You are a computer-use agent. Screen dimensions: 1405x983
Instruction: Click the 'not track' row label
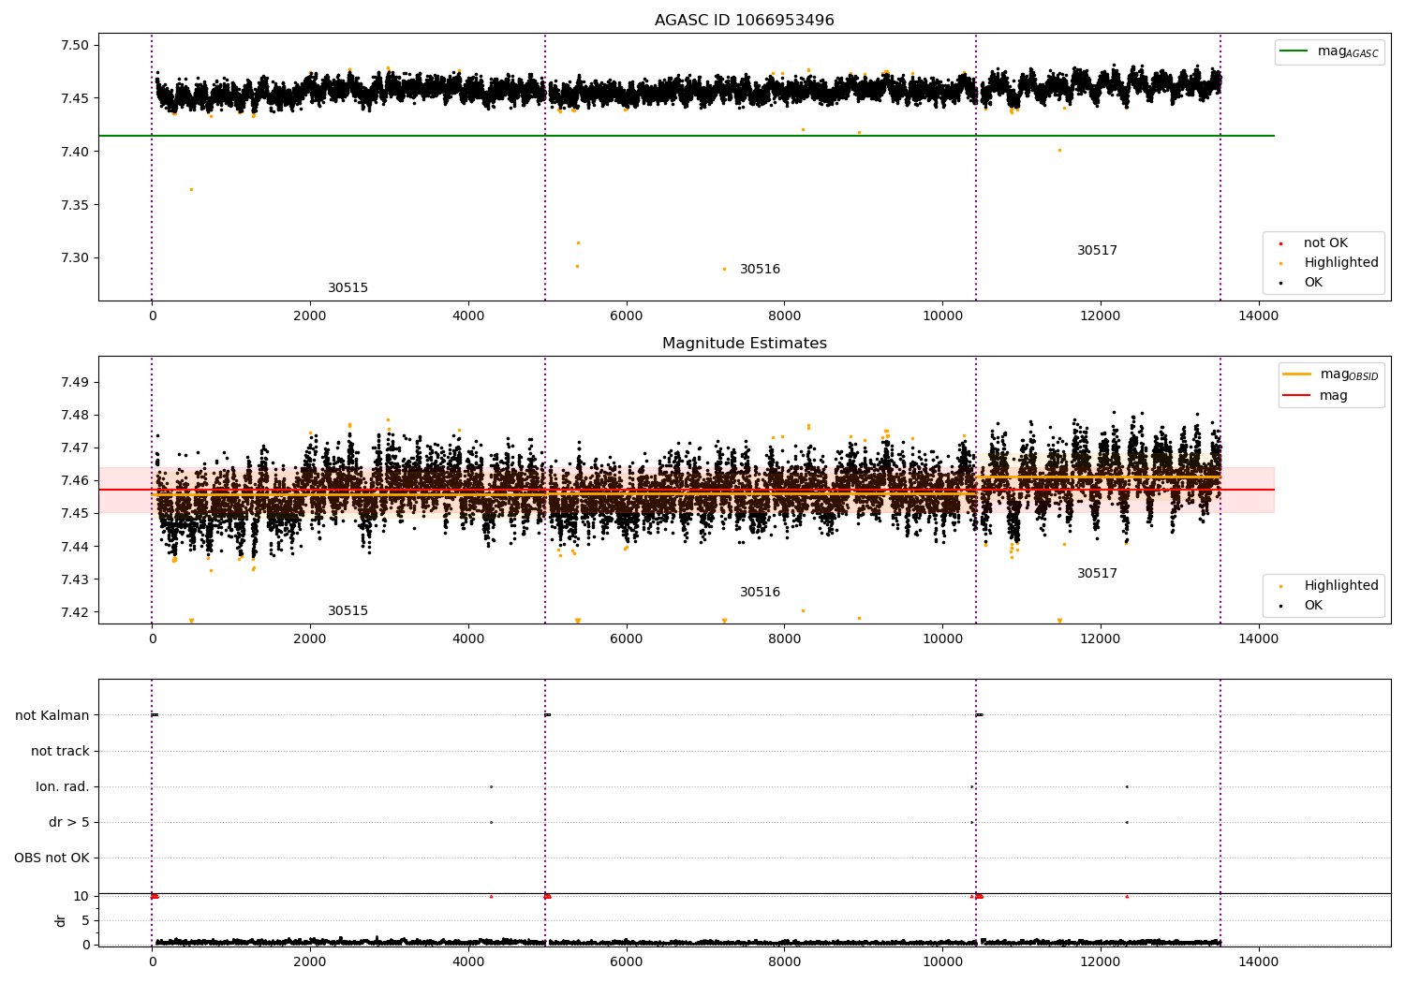click(x=60, y=752)
